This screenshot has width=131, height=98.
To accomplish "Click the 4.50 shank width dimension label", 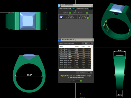I will tap(120, 95).
